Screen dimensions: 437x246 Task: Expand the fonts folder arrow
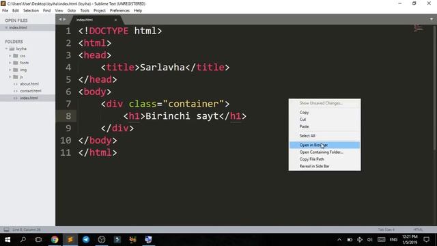tap(10, 63)
